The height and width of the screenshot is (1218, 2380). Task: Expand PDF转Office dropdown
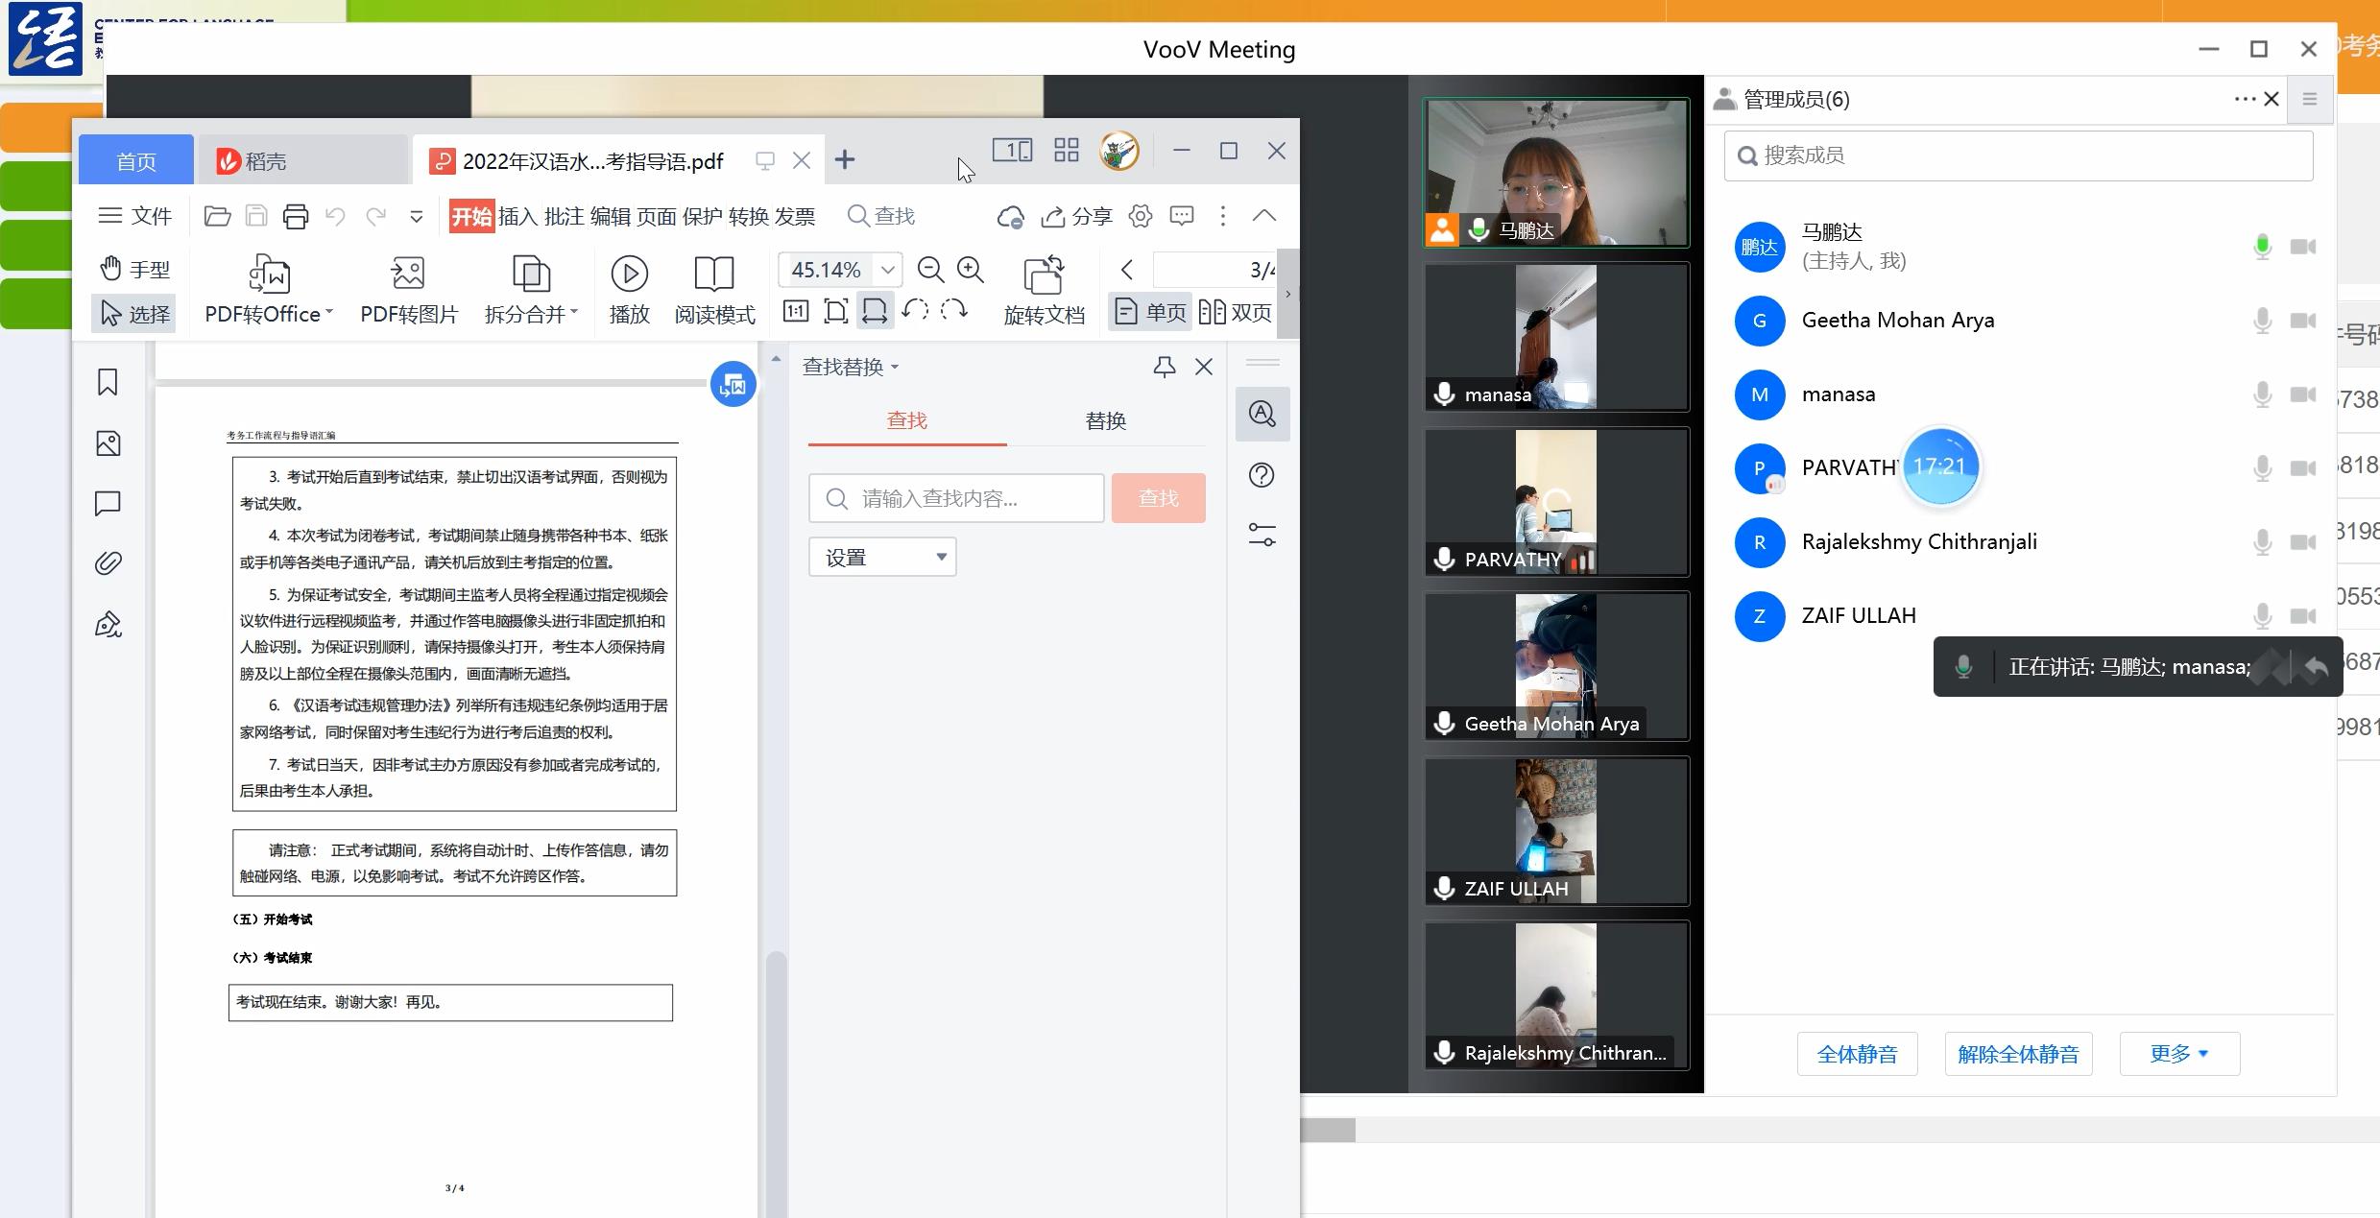point(329,313)
